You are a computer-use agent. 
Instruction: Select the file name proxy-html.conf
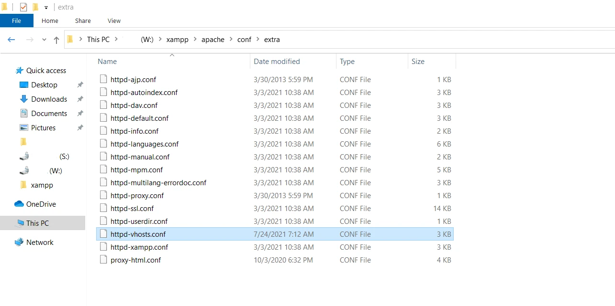point(135,260)
